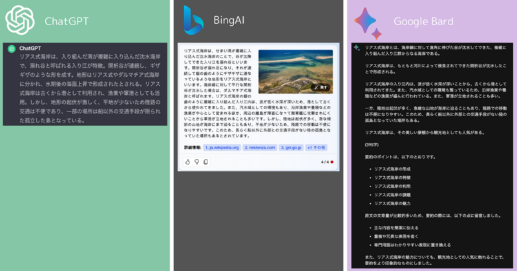Click the '(395字)' character count in Bard
The width and height of the screenshot is (517, 271).
tap(372, 145)
